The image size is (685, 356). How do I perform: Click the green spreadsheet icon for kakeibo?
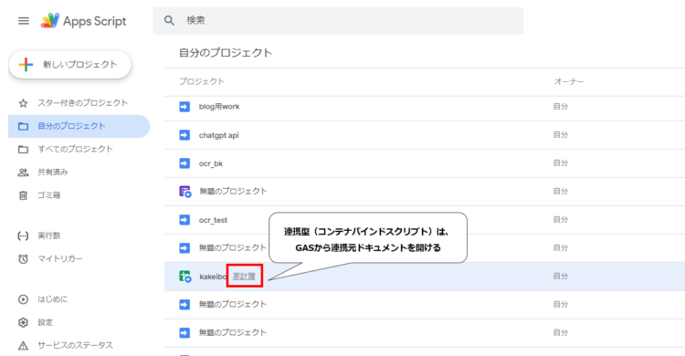click(x=185, y=277)
